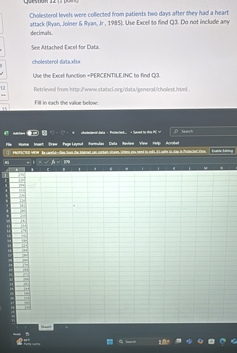Viewport: 237px width, 353px height.
Task: Click the Save icon in title bar
Action: [44, 133]
